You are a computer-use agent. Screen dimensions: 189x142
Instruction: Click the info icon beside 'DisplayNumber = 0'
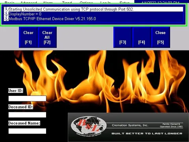tap(6, 14)
